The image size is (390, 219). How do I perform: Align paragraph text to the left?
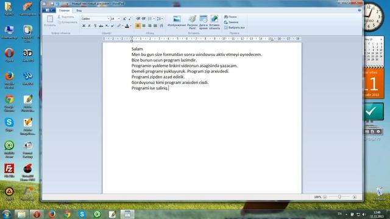point(138,26)
